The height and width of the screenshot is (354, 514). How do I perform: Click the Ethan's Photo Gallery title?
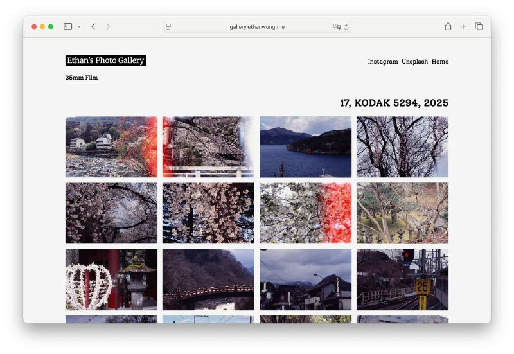[x=105, y=60]
